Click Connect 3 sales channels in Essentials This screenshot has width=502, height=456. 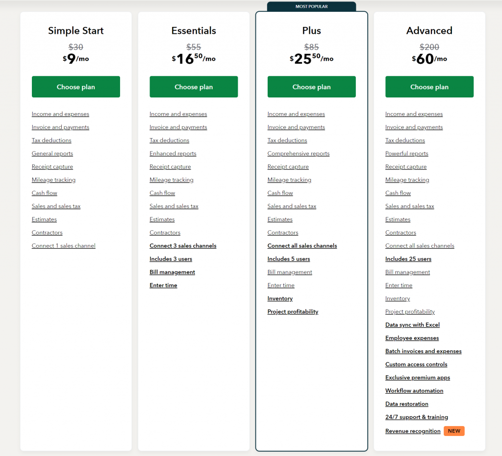pos(183,246)
